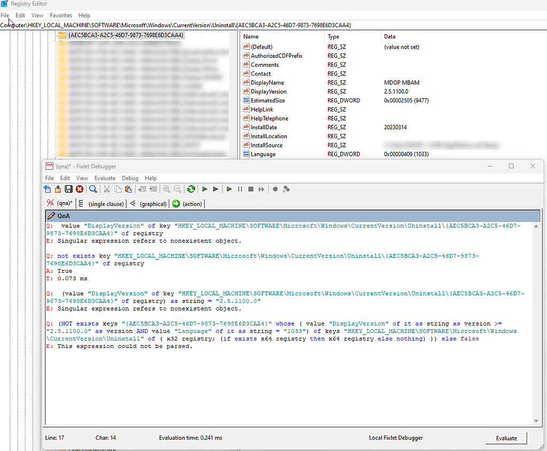Open the Evaluate menu in Fixlet Debugger
The width and height of the screenshot is (547, 451).
105,178
